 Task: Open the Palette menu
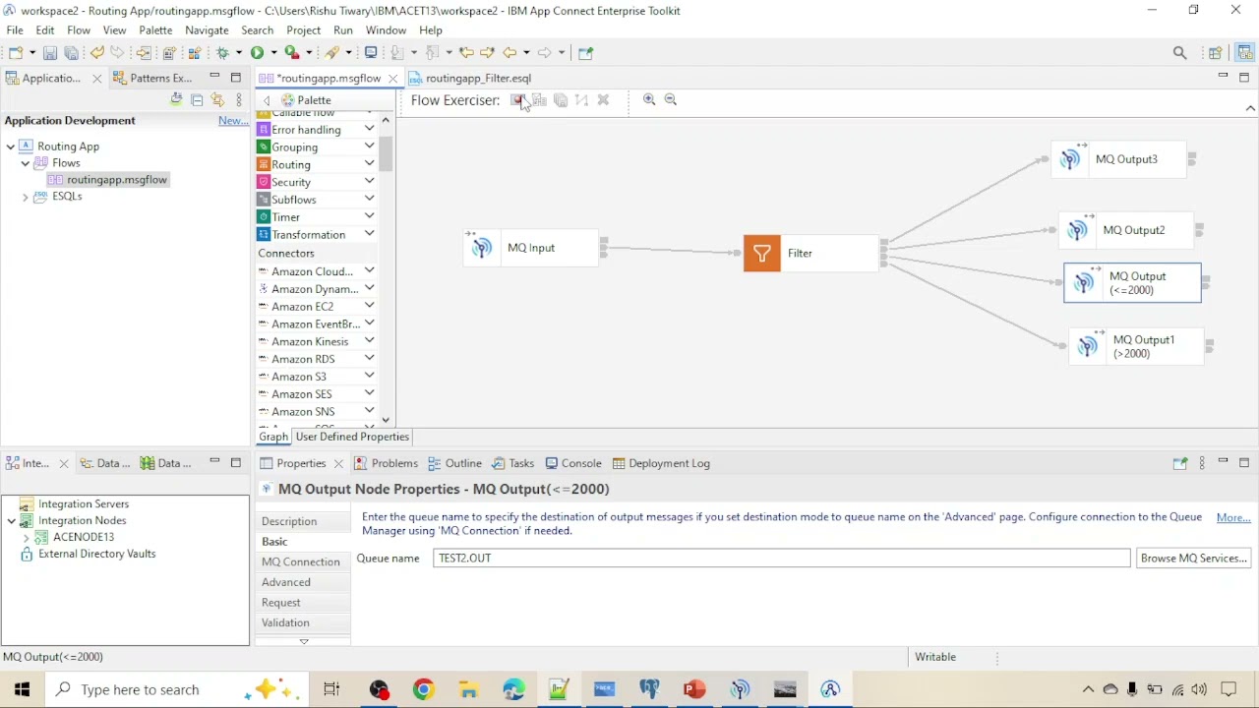(x=155, y=30)
